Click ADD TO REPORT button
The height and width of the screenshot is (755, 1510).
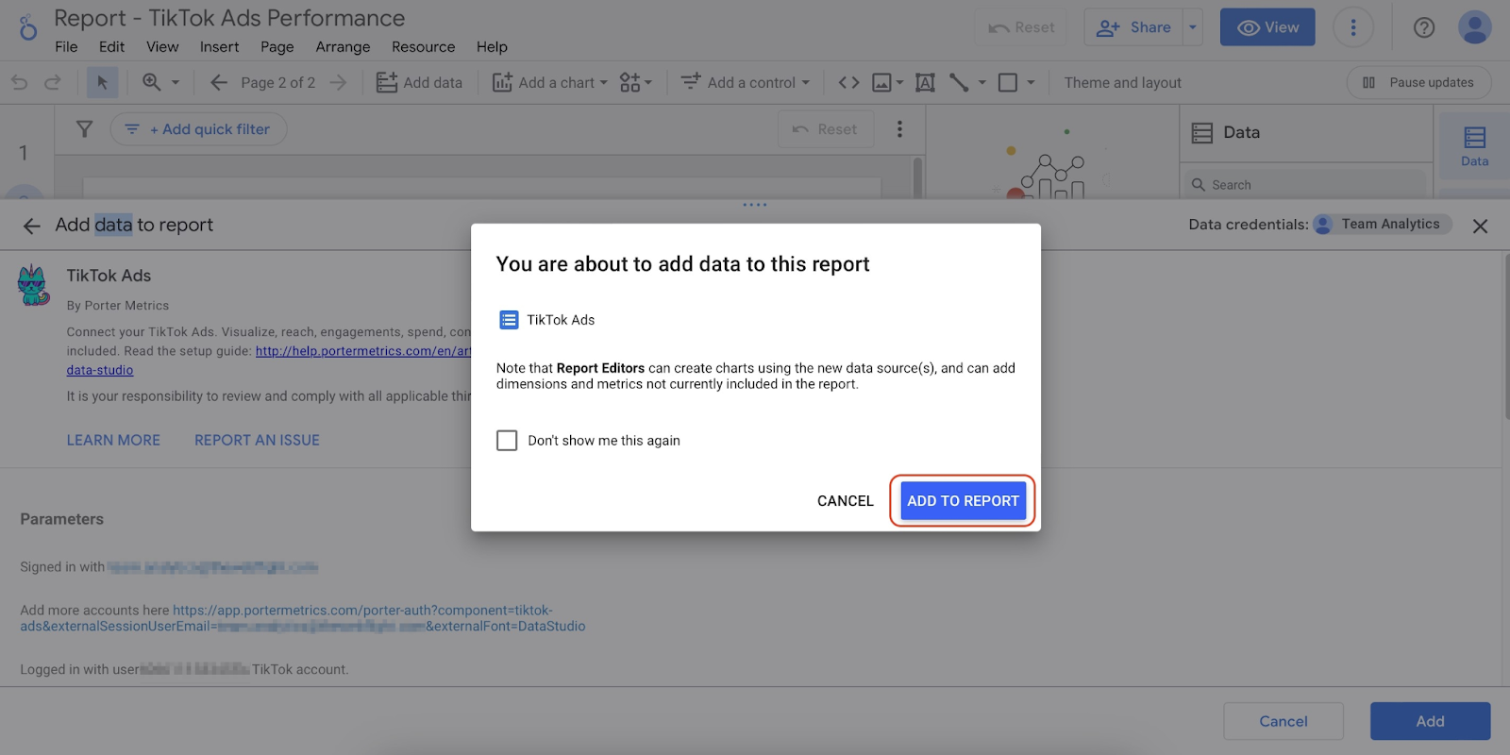tap(963, 501)
